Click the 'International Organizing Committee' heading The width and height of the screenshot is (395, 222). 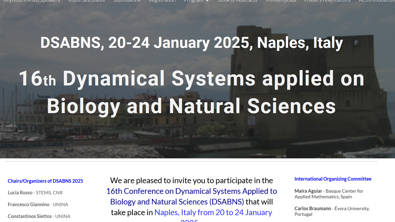[333, 179]
